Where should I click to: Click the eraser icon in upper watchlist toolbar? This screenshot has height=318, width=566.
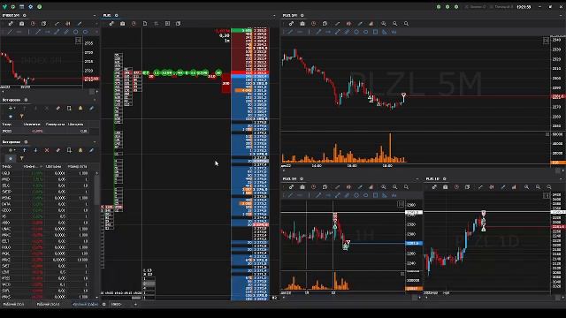coord(57,108)
